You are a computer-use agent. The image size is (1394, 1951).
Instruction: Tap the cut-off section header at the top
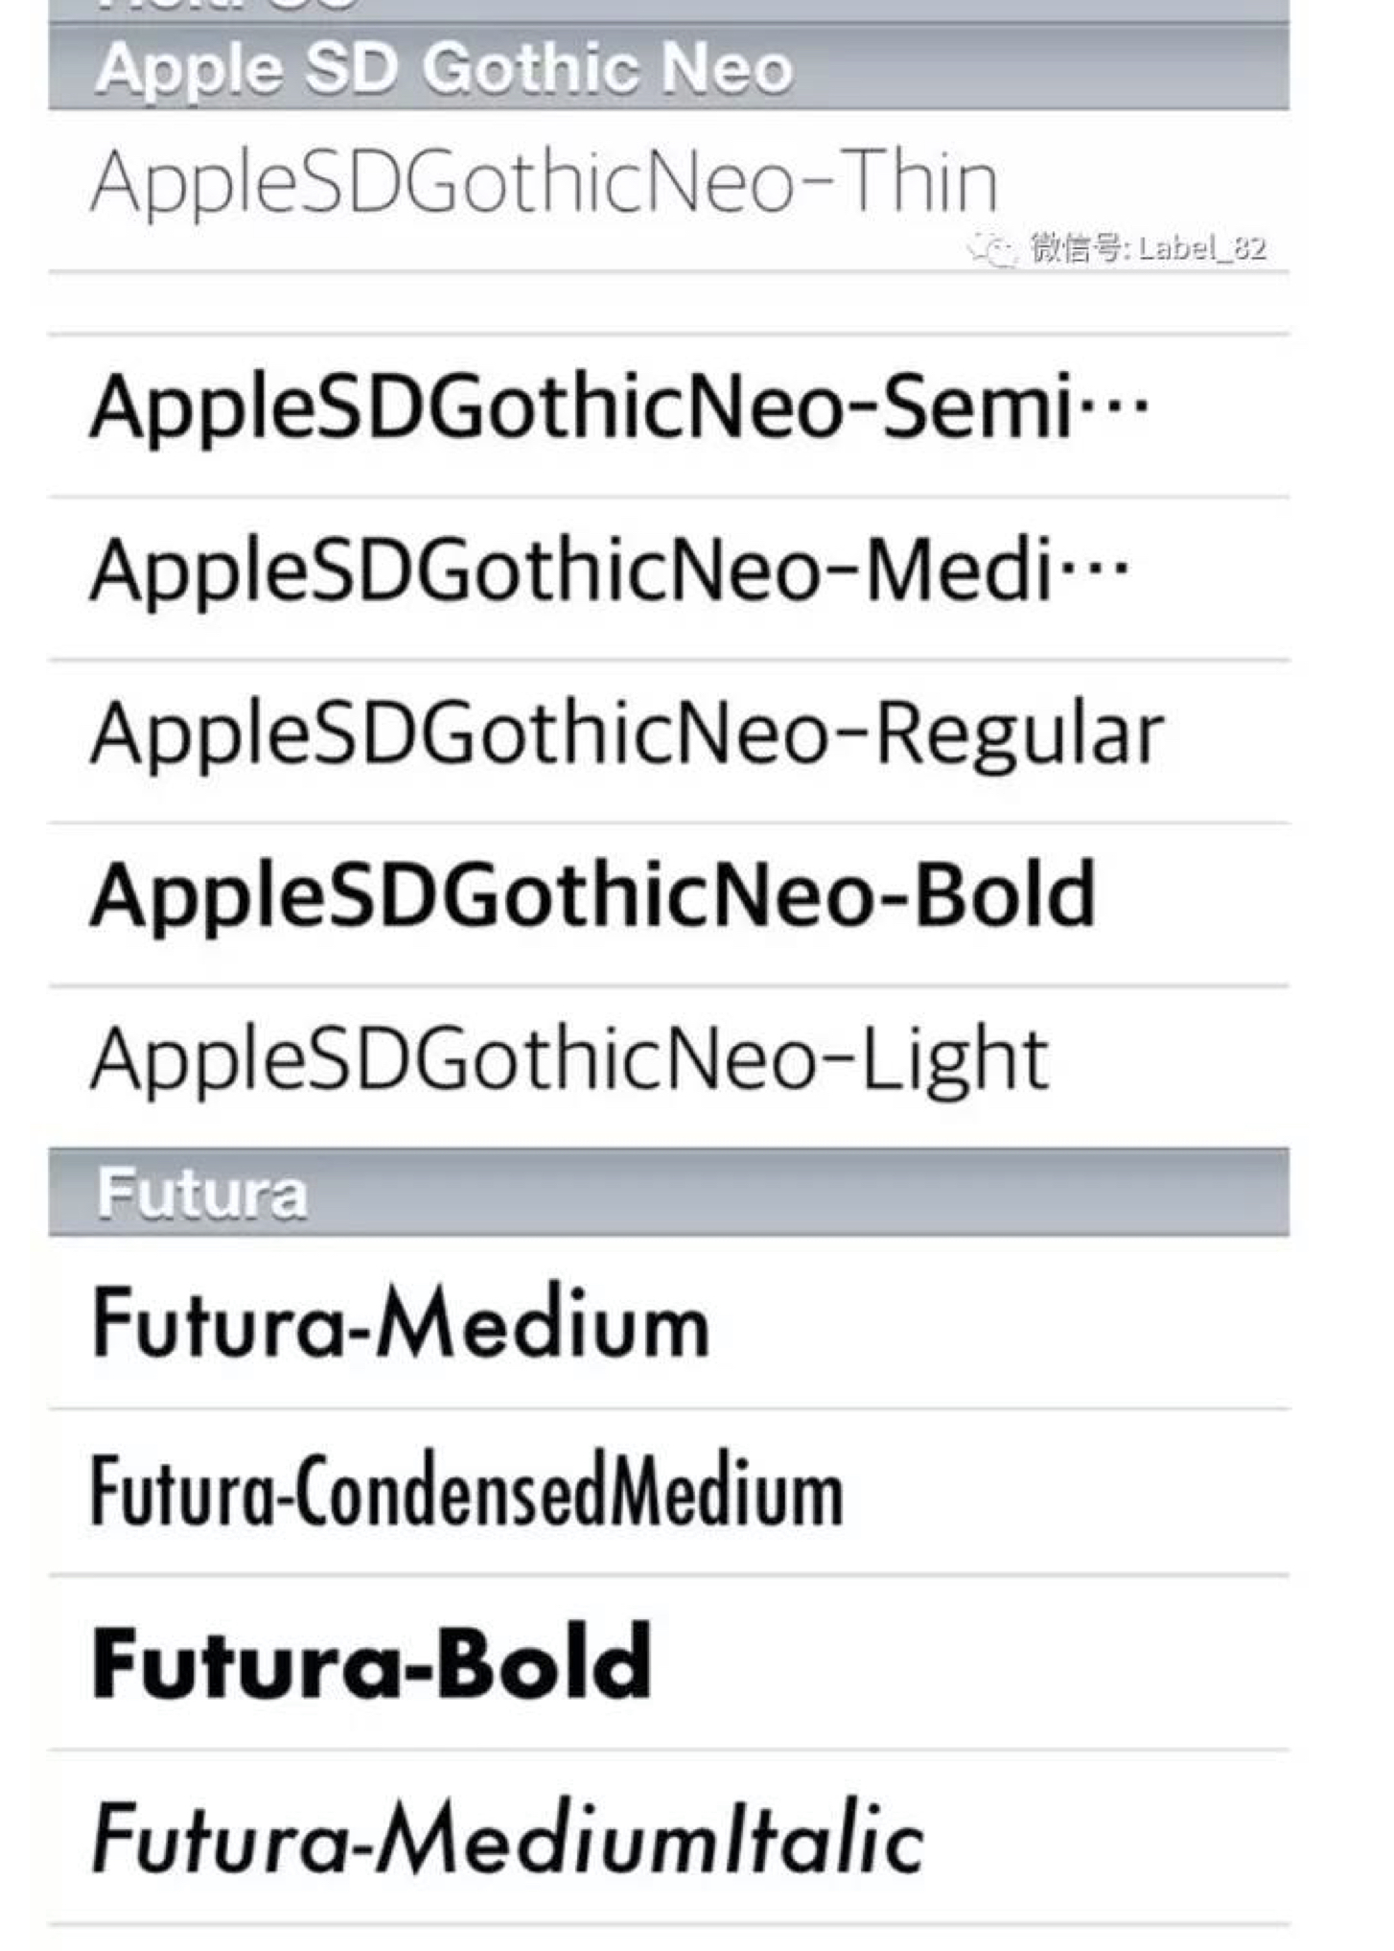(x=669, y=10)
